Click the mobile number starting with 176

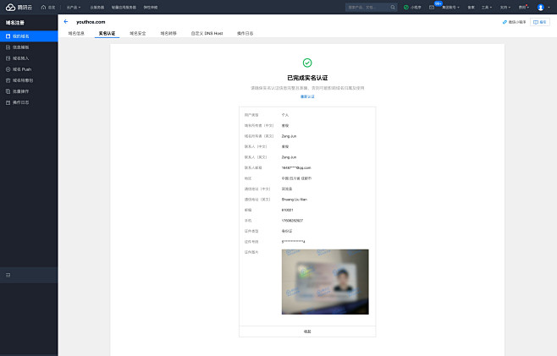(x=292, y=221)
